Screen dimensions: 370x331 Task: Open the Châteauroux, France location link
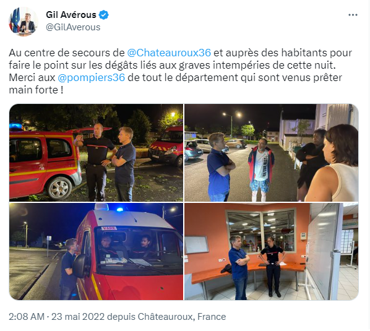[182, 316]
